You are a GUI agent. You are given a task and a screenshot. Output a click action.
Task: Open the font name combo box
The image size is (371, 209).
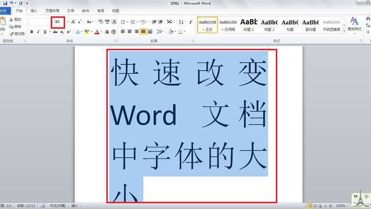pyautogui.click(x=40, y=22)
